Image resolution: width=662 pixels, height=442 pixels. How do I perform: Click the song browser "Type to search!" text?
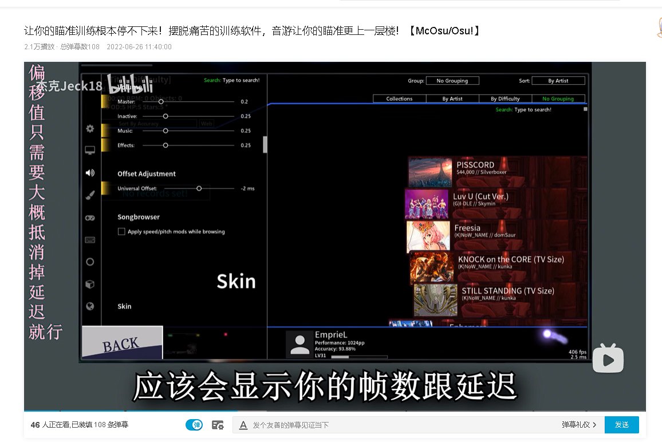point(533,110)
